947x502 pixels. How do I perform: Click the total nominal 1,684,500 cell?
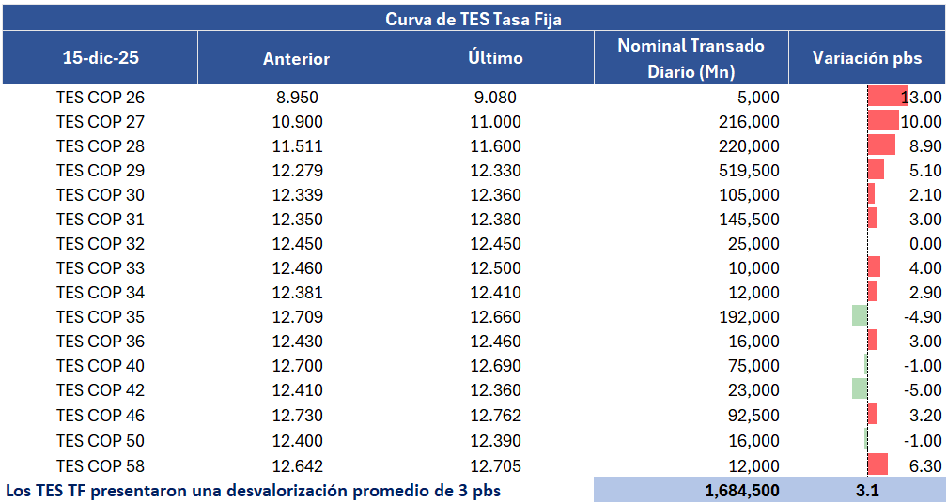coord(741,491)
